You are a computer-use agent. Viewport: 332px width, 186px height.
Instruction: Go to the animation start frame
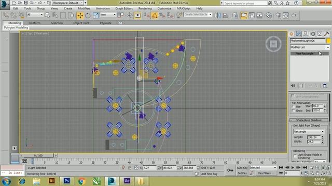click(281, 167)
